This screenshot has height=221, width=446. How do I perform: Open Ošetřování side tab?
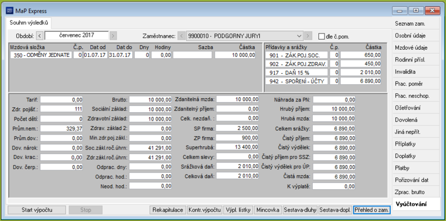(x=416, y=108)
